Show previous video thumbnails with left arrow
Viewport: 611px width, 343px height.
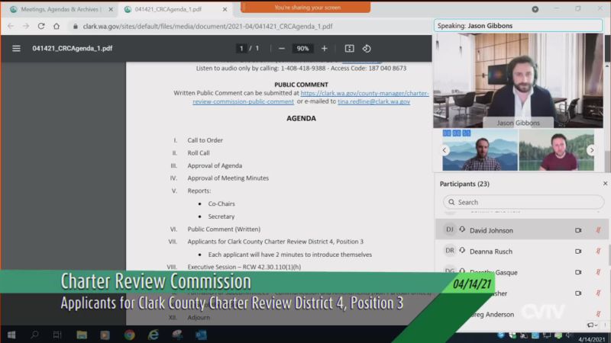pos(445,150)
